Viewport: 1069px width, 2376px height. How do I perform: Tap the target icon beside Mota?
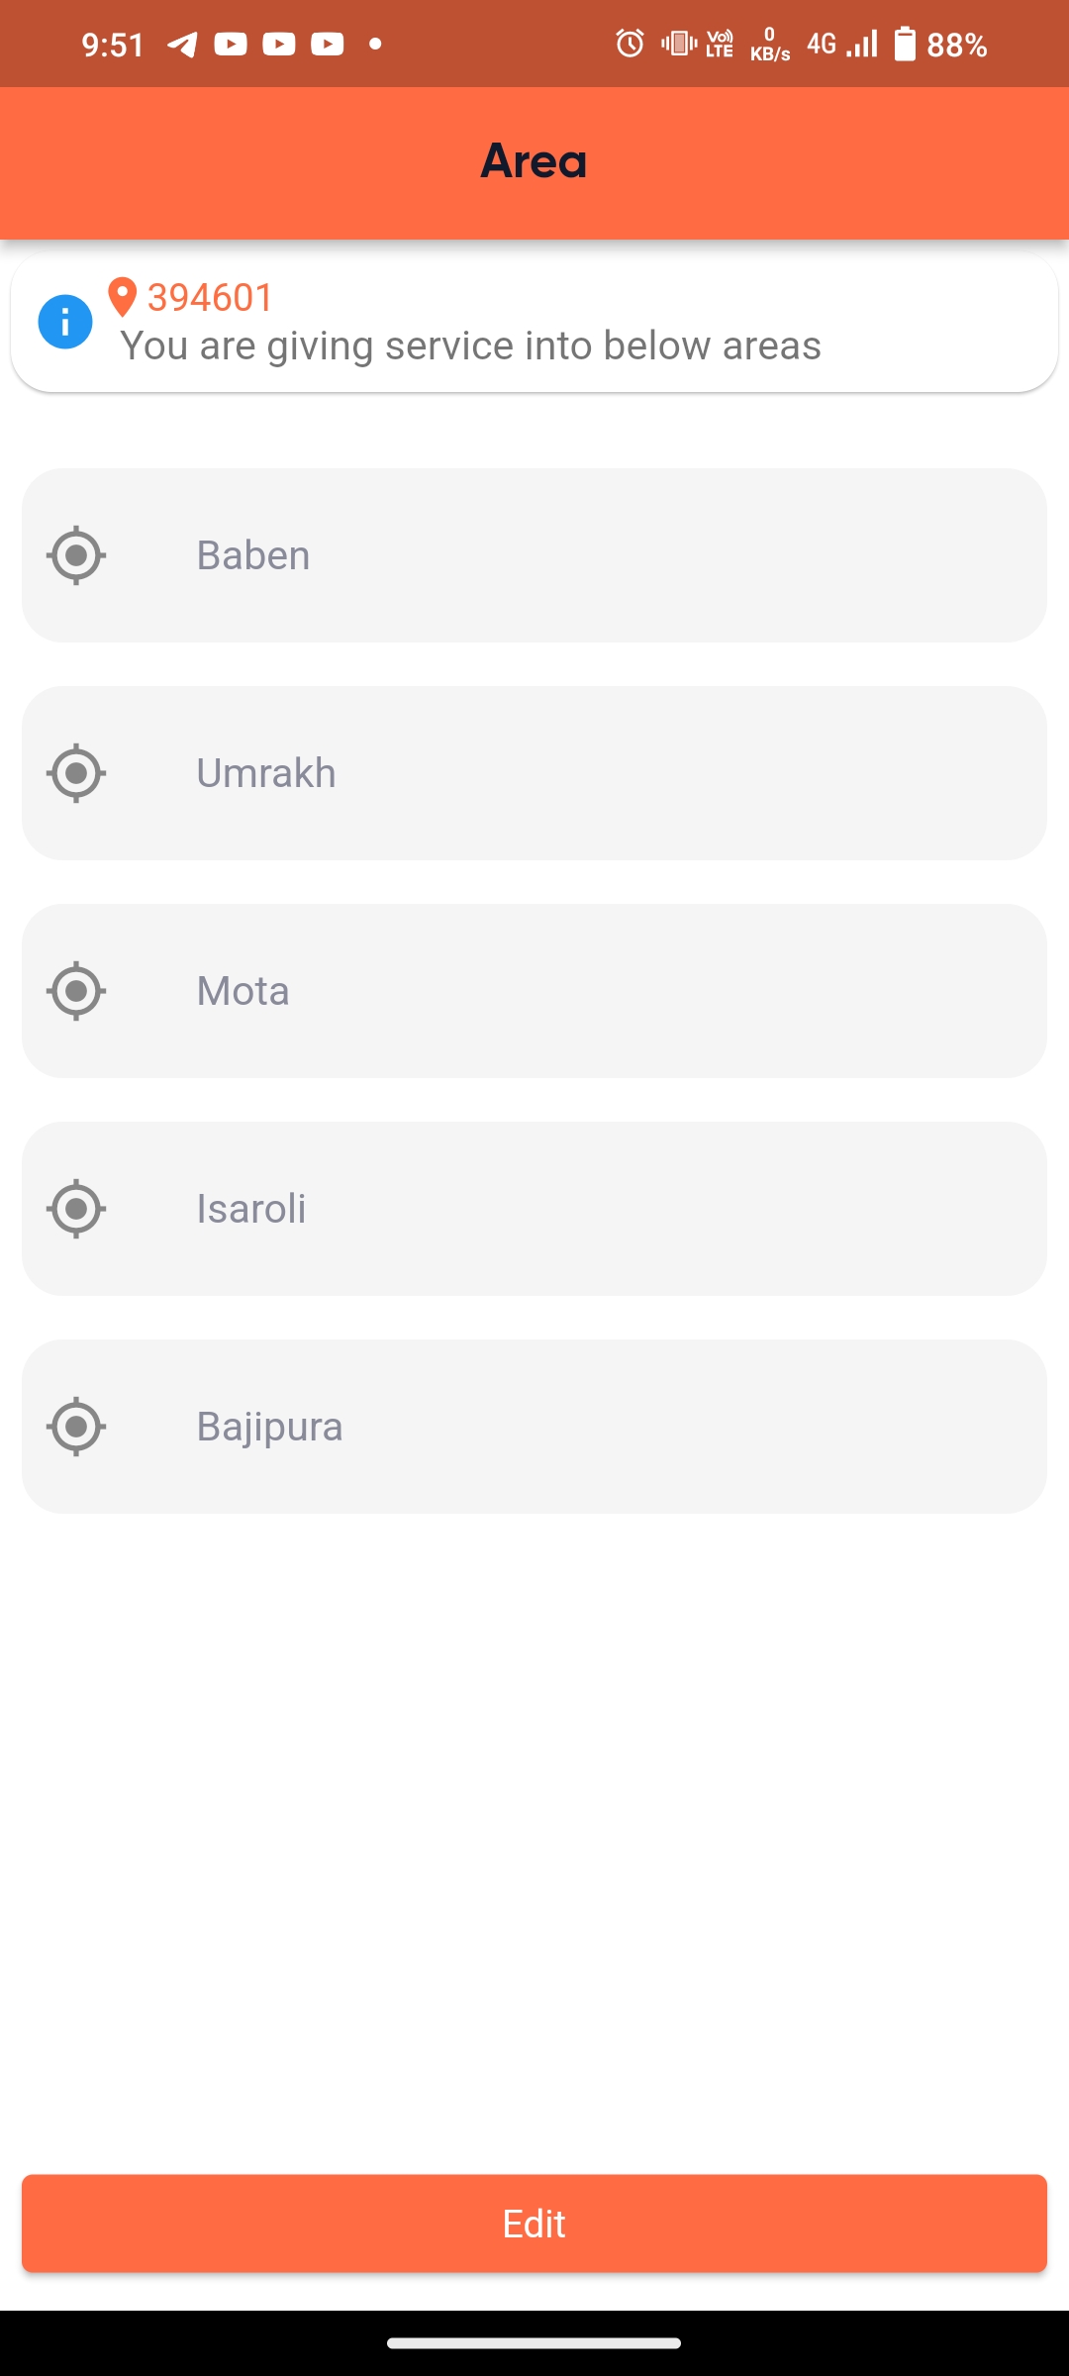tap(76, 991)
